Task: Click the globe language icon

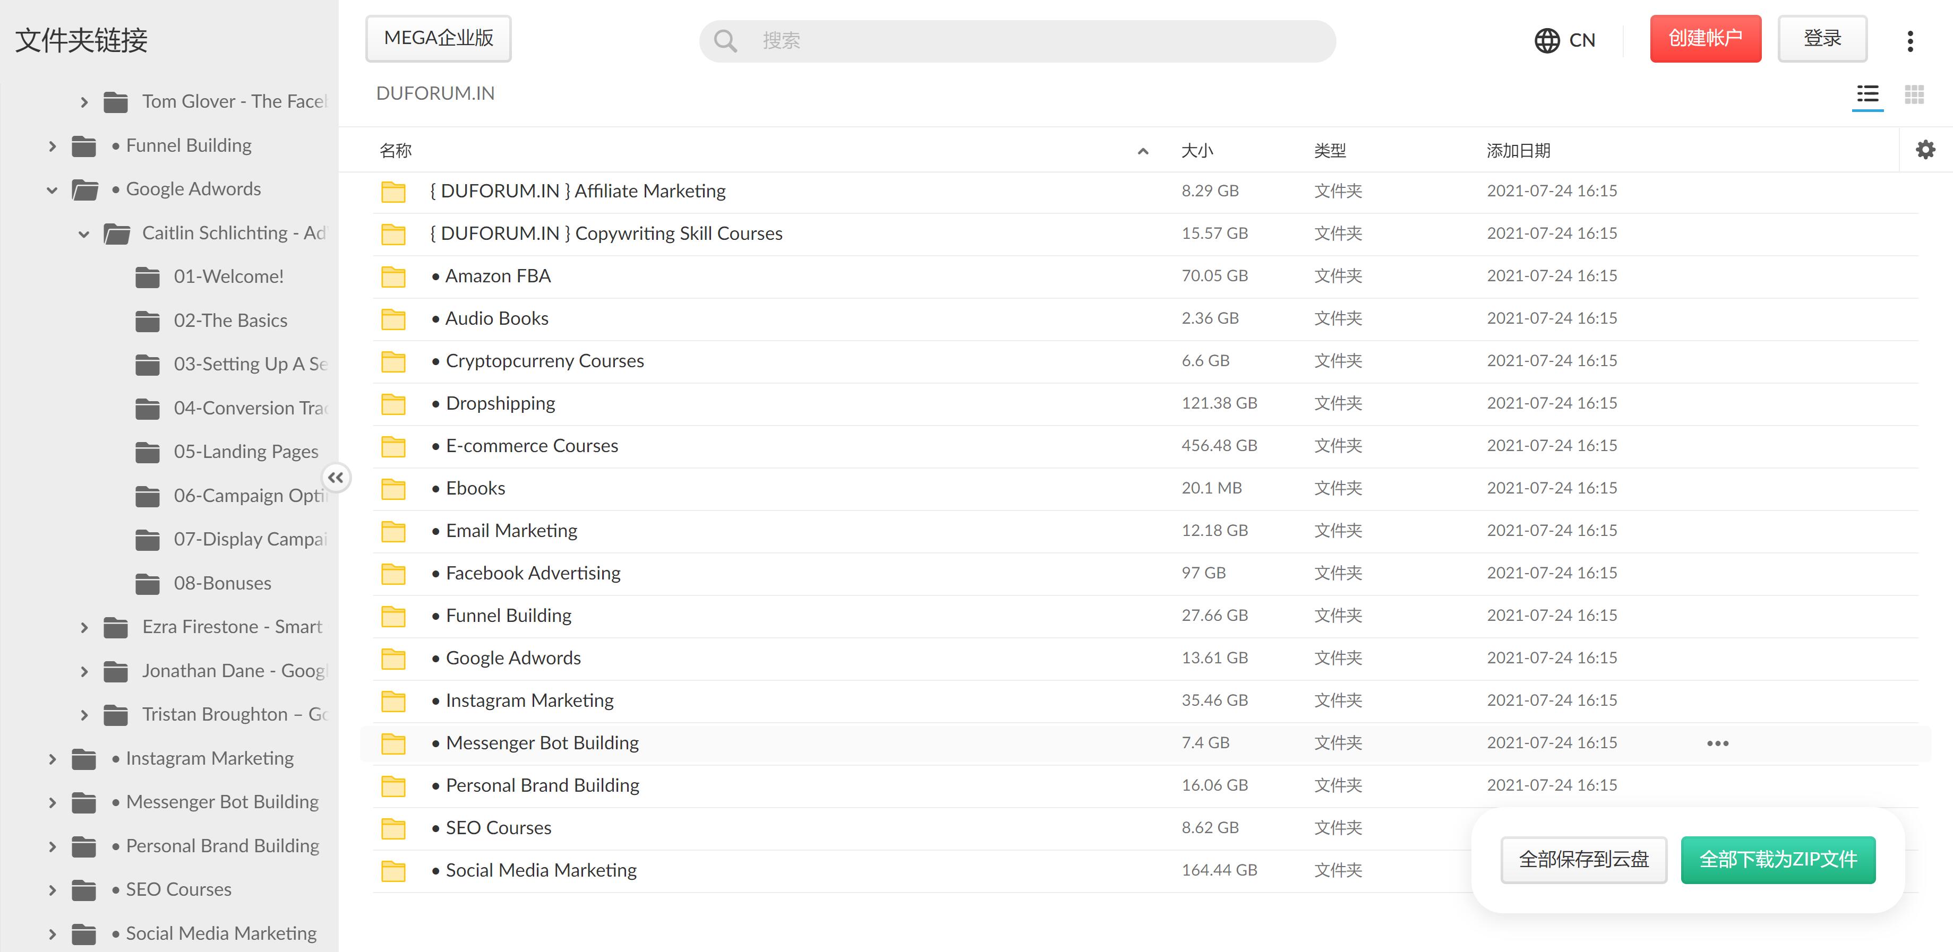Action: pyautogui.click(x=1547, y=40)
